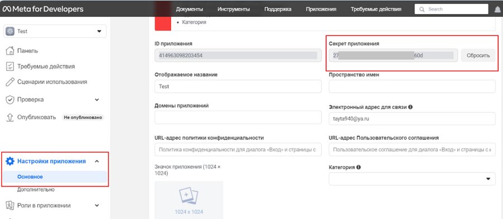
Task: Click info icon next to Категория
Action: (x=358, y=167)
